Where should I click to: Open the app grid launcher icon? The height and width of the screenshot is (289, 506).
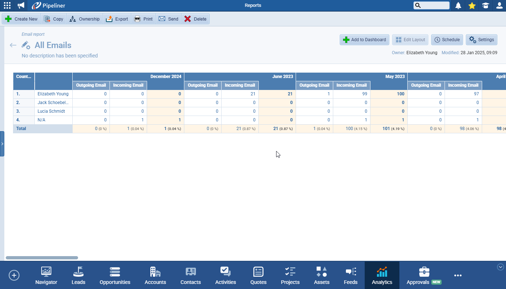tap(7, 5)
